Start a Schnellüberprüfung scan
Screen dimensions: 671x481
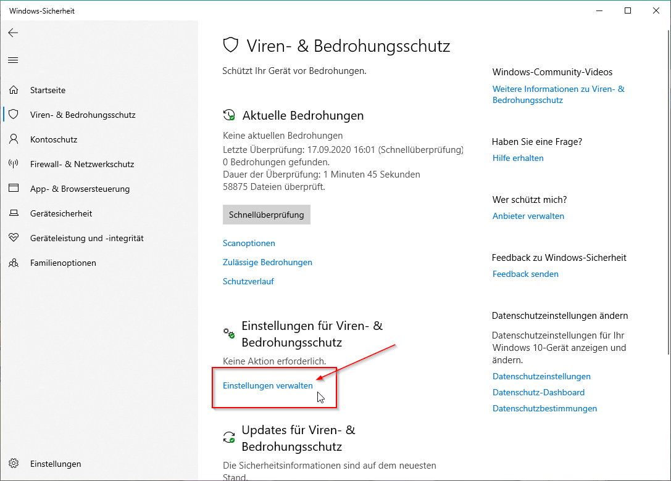pos(267,215)
